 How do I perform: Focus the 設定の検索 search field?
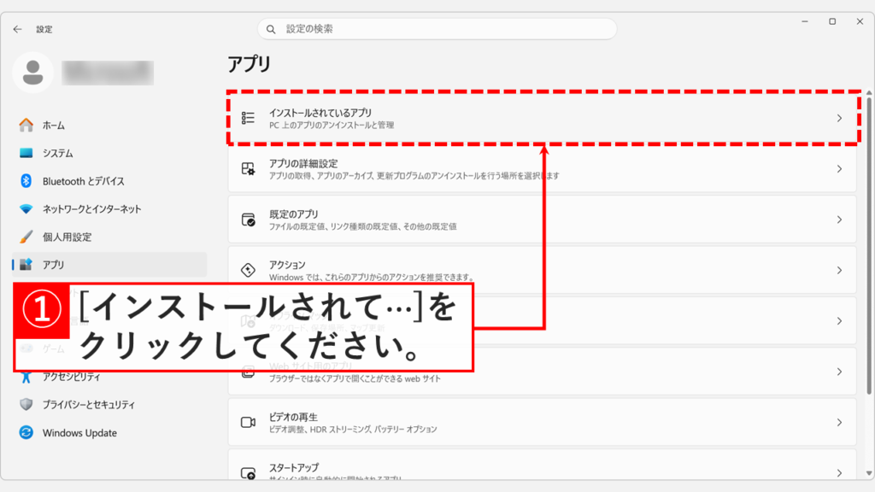(x=437, y=29)
